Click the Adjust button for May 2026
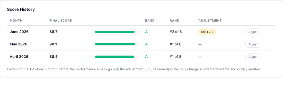Viewport: 283px width, 96px height. click(x=253, y=44)
